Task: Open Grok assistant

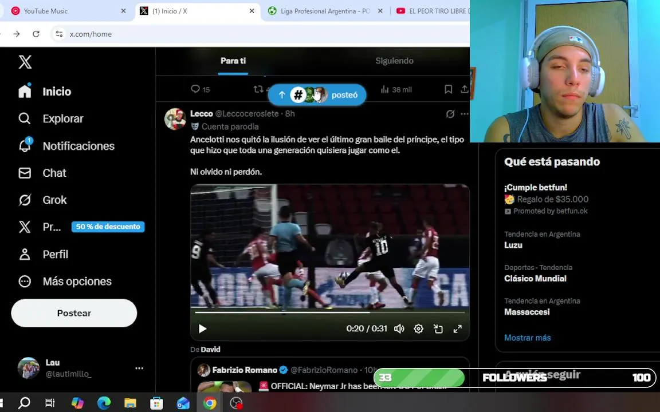Action: point(42,200)
